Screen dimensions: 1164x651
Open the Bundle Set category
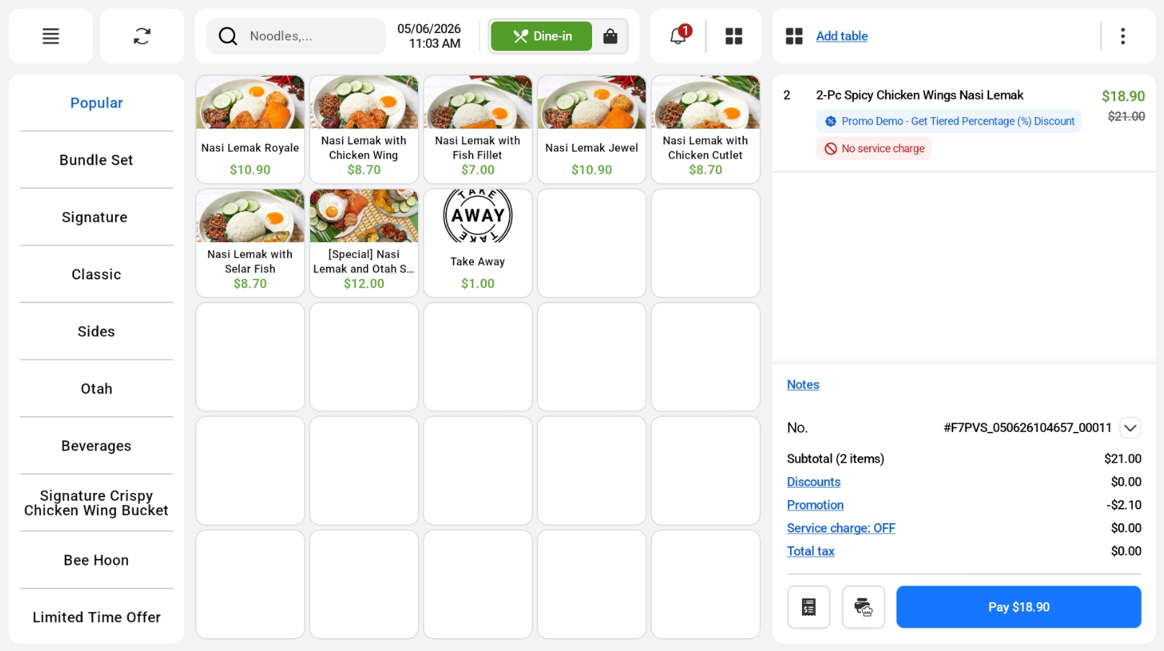96,160
